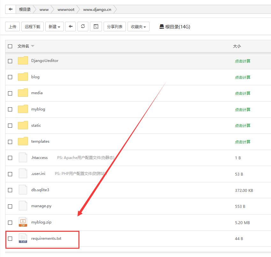Viewport: 271px width, 257px height.
Task: Click 点击计算 link for media folder
Action: tap(243, 93)
